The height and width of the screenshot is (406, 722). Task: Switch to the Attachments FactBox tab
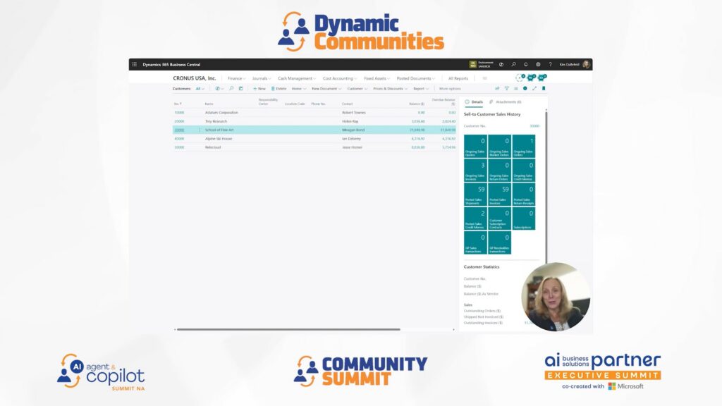click(506, 101)
